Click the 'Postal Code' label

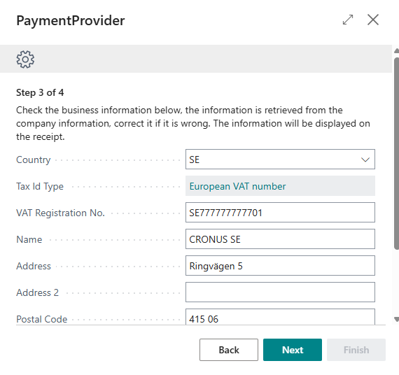click(42, 319)
